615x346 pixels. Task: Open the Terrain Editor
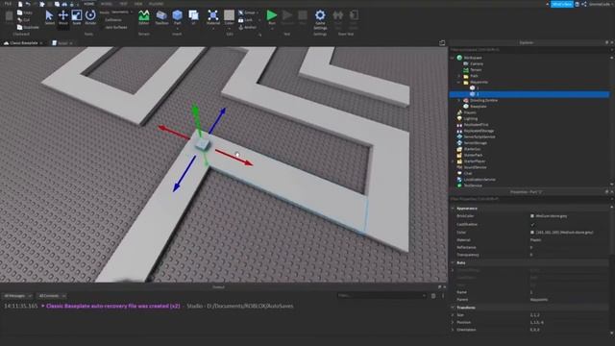pos(144,16)
